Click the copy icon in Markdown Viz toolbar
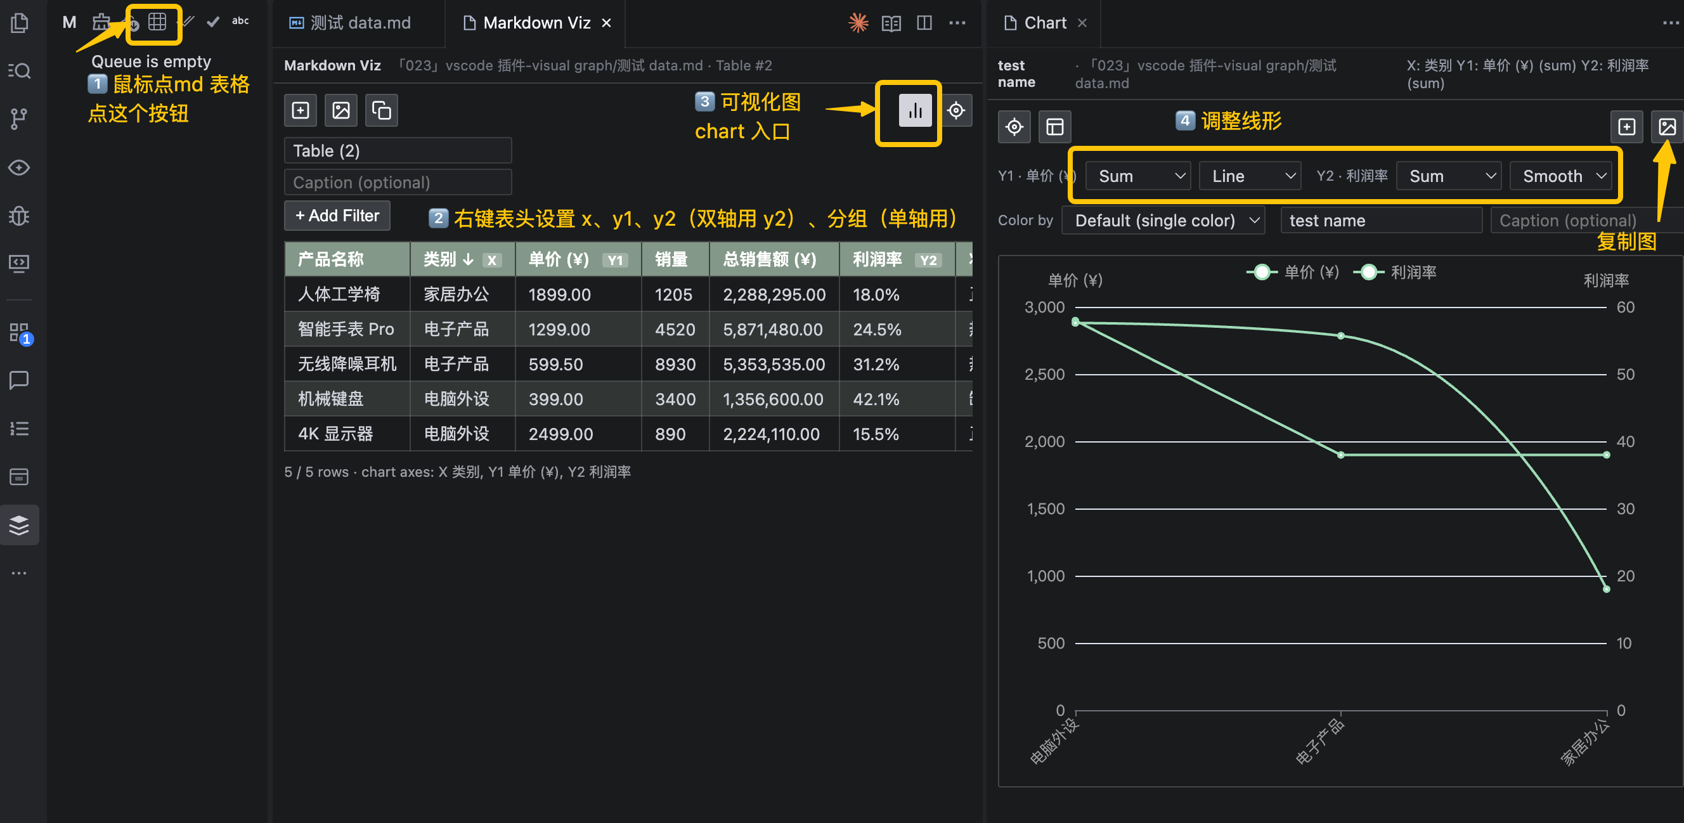 click(x=381, y=110)
